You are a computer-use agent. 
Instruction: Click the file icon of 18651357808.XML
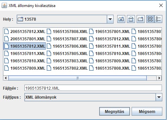click(x=91, y=68)
